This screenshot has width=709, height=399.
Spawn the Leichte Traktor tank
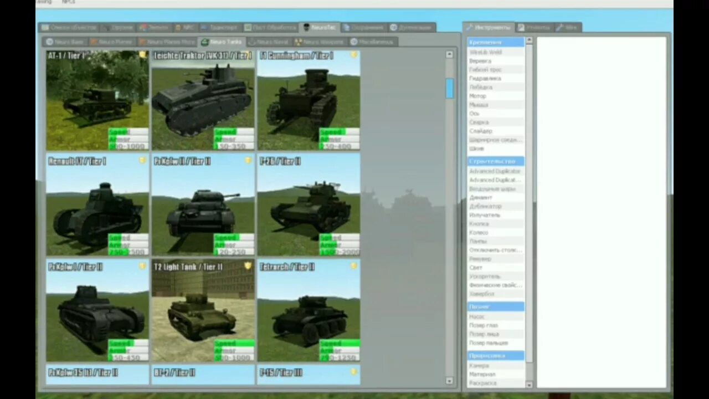click(203, 100)
